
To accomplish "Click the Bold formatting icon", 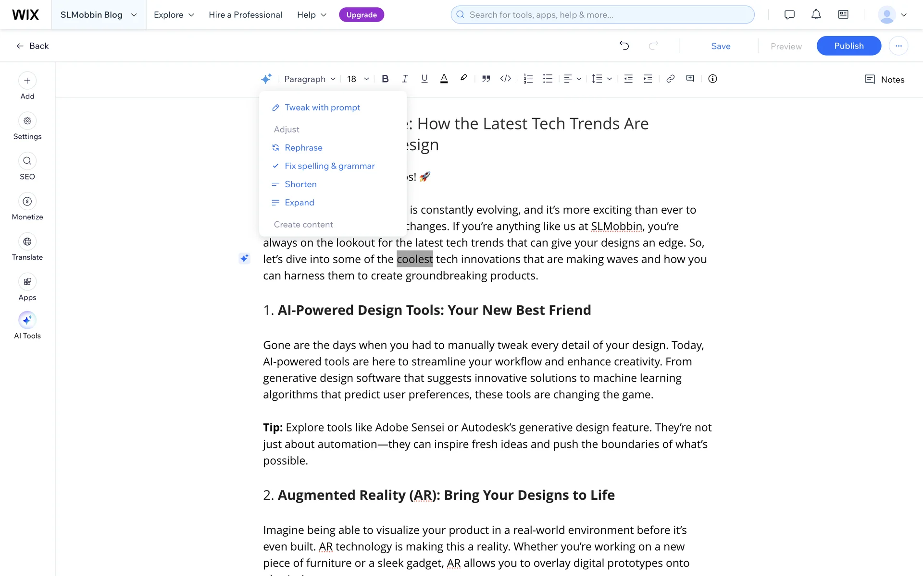I will [x=385, y=79].
